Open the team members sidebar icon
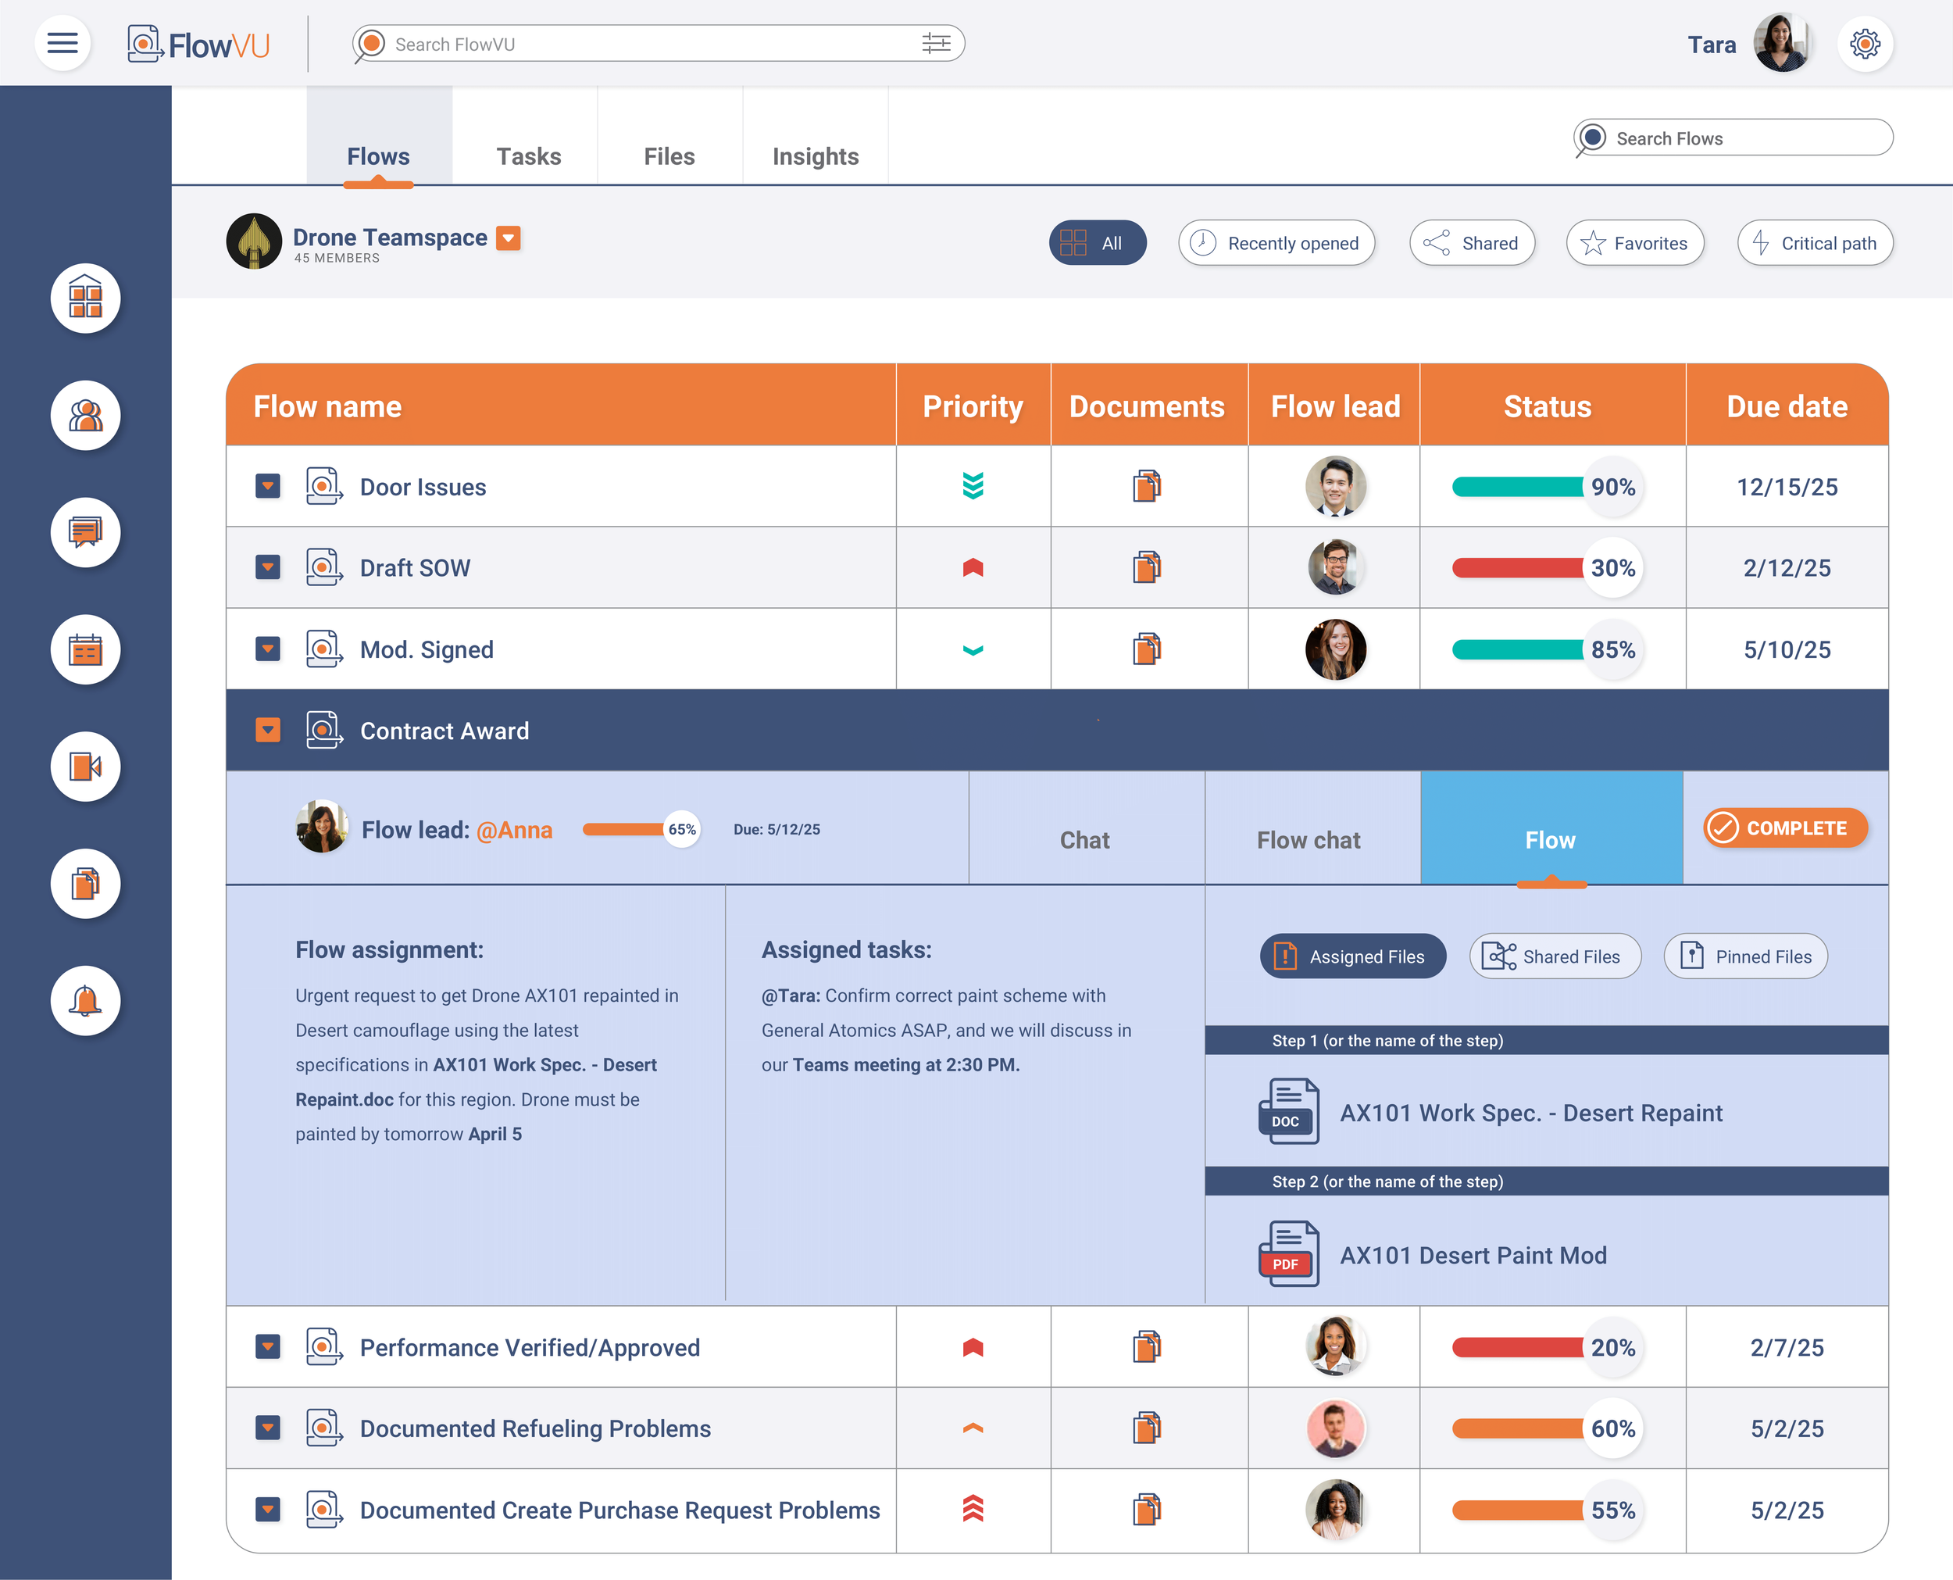 85,416
